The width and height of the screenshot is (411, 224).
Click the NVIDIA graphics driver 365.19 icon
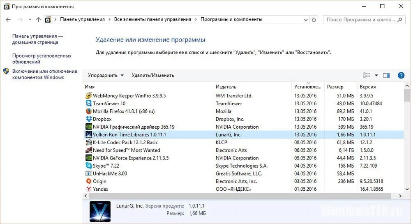[89, 127]
